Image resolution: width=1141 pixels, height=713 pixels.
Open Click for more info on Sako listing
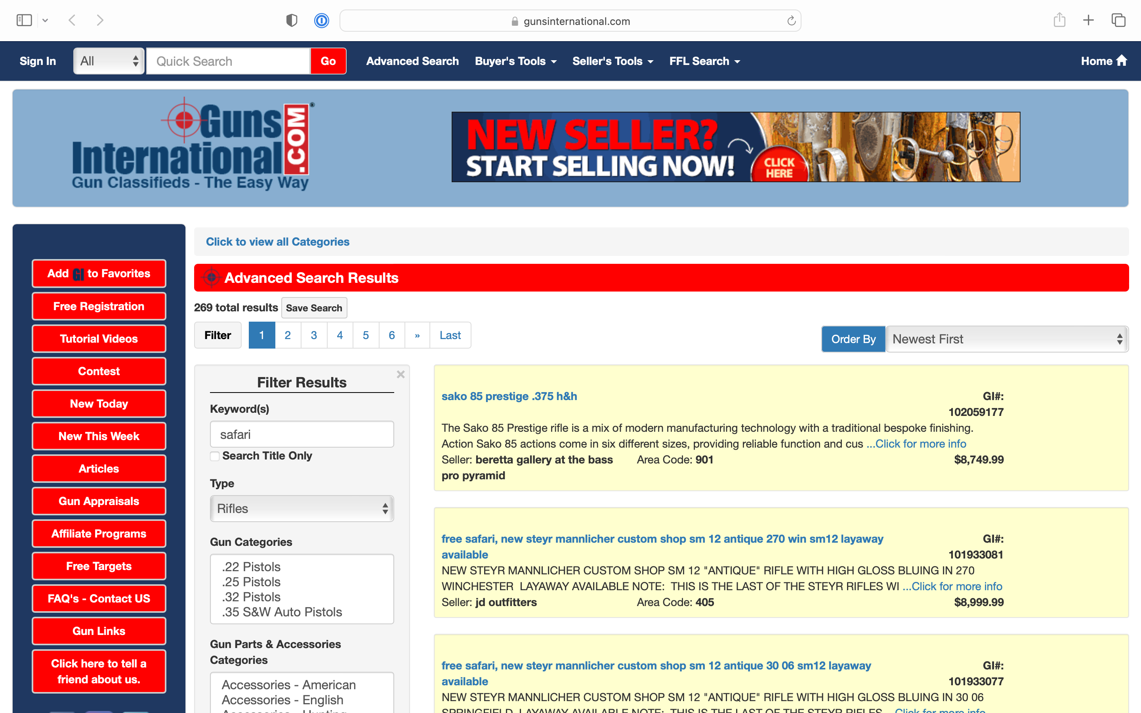tap(916, 444)
